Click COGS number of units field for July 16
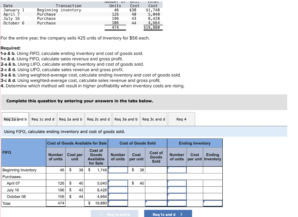 pyautogui.click(x=118, y=190)
